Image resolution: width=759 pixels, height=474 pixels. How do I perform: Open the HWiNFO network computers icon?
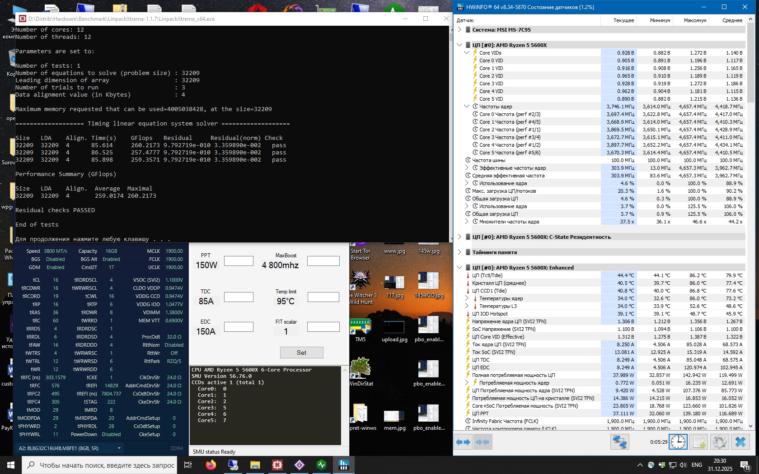[x=619, y=442]
